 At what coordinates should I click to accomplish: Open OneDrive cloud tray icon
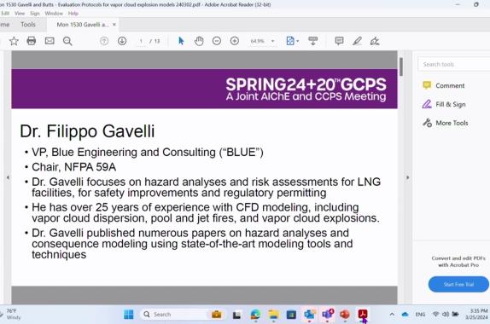click(x=405, y=315)
